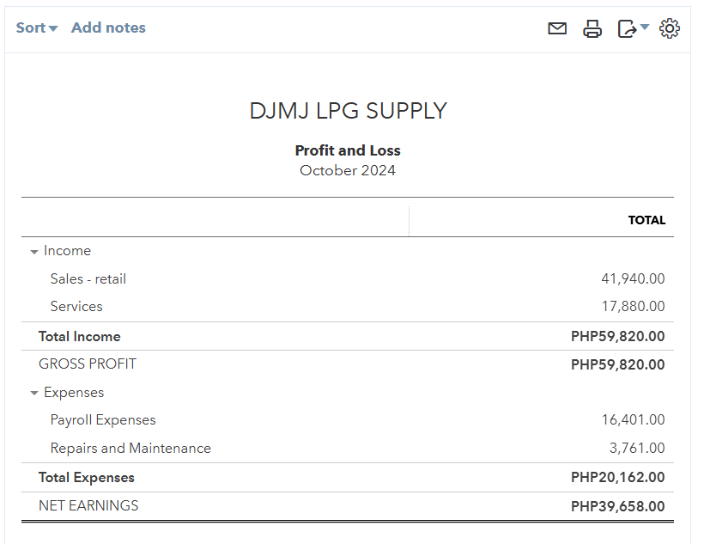Screen dimensions: 710x544
Task: Click the Services amount 17,880.00
Action: click(x=633, y=306)
